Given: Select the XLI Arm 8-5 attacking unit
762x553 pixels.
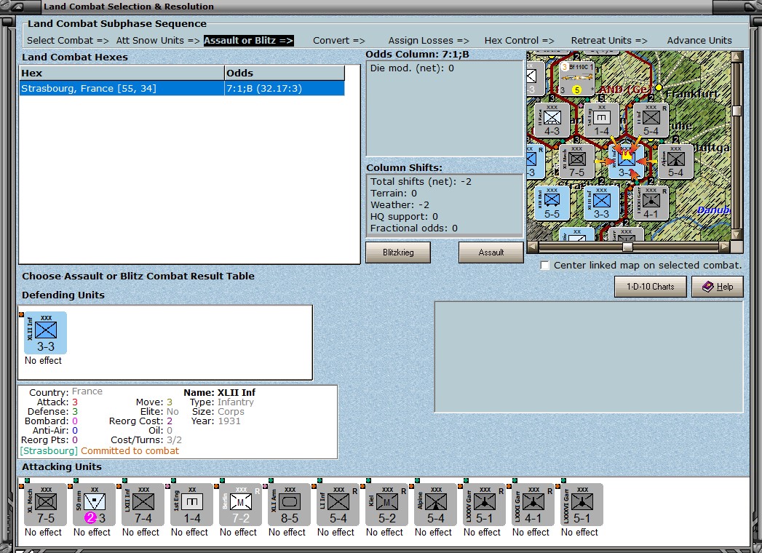Looking at the screenshot, I should (289, 504).
